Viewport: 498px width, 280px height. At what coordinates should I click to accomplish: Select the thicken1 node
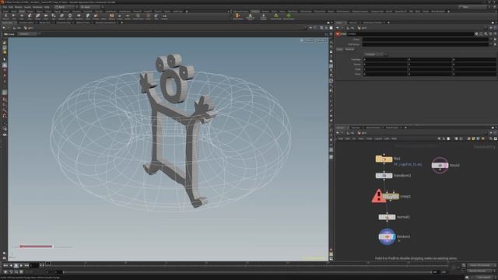(x=387, y=236)
